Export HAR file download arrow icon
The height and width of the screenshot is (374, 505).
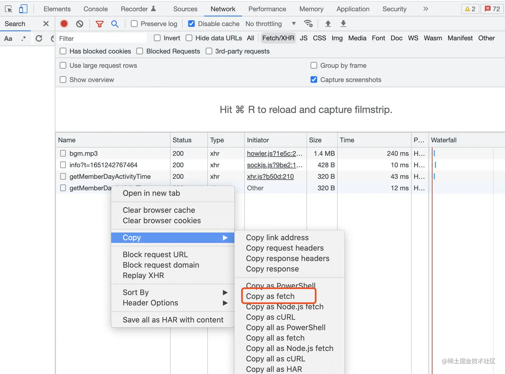click(x=343, y=24)
